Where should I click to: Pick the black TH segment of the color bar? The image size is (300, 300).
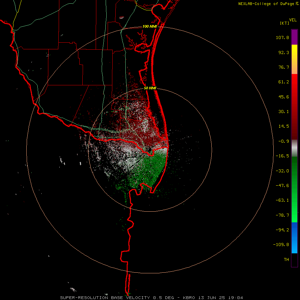294,260
